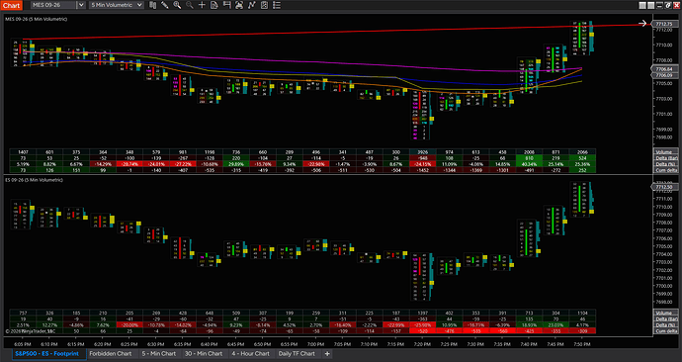Add a new chart tab with plus
682x362 pixels.
tap(327, 354)
